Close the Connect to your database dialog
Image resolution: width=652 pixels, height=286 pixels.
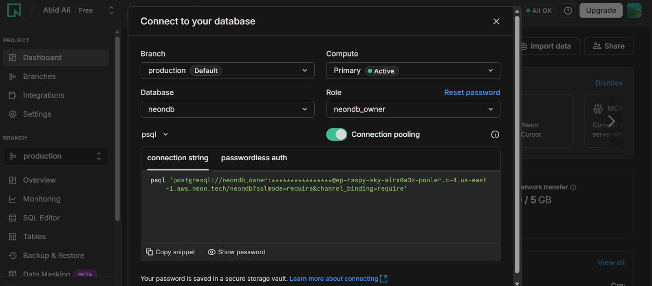coord(496,21)
